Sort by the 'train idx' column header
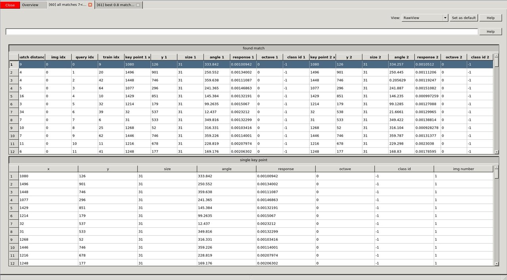Viewport: 507px width, 280px height. click(x=111, y=57)
